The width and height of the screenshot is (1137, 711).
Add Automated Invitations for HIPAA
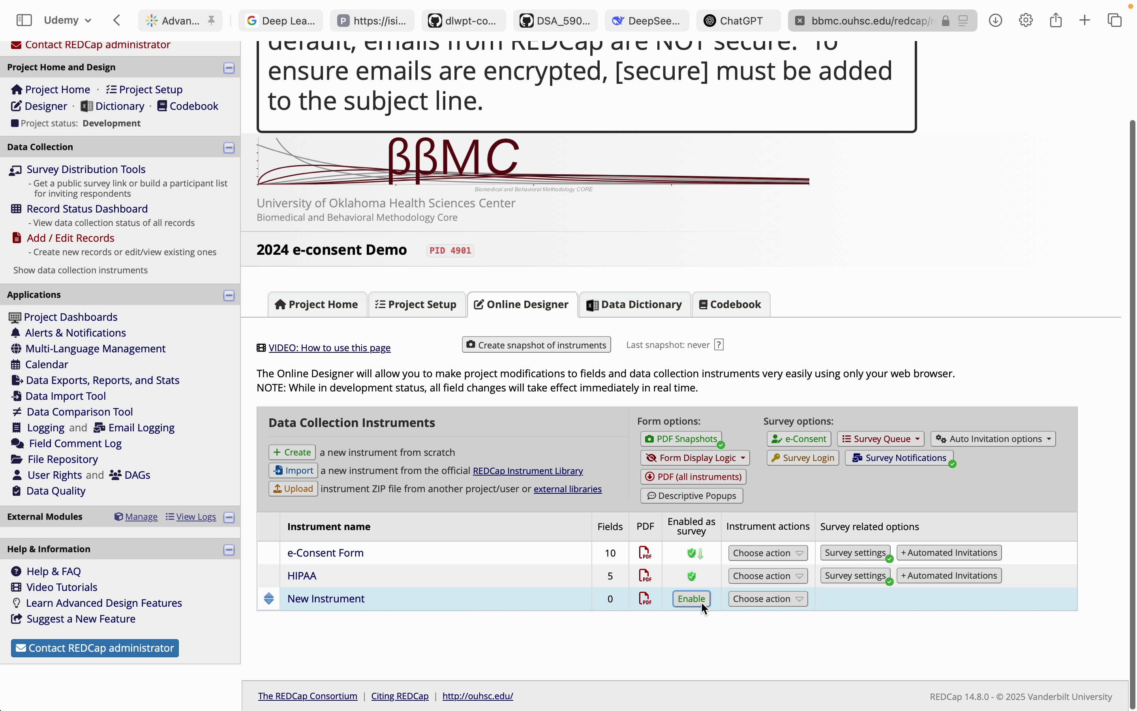pos(949,576)
